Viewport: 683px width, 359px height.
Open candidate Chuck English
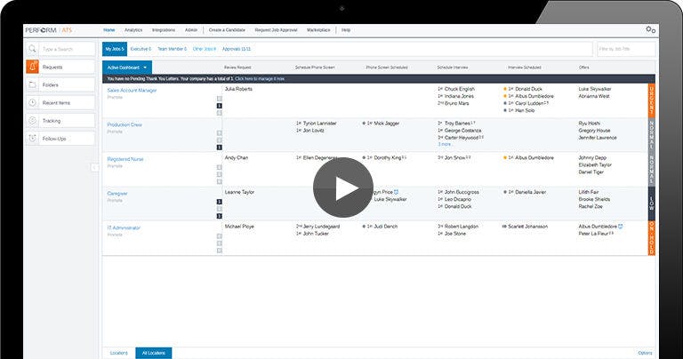coord(460,89)
